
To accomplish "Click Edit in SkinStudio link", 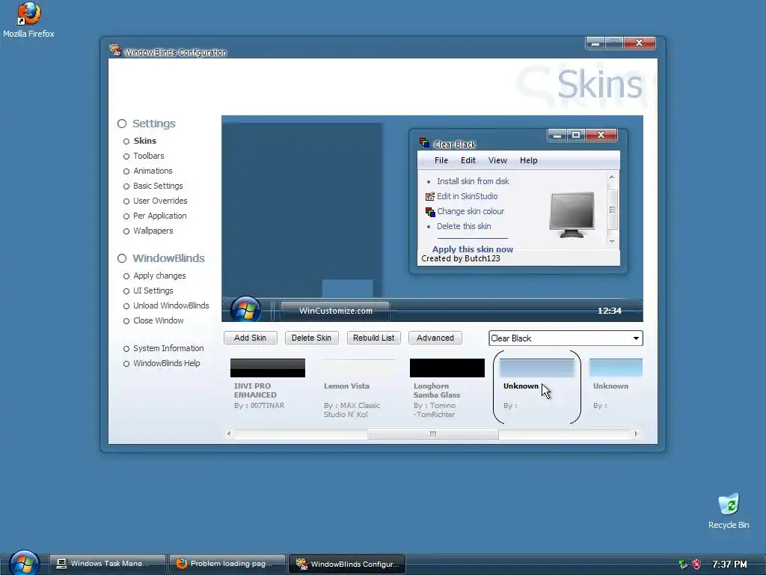I will click(468, 197).
